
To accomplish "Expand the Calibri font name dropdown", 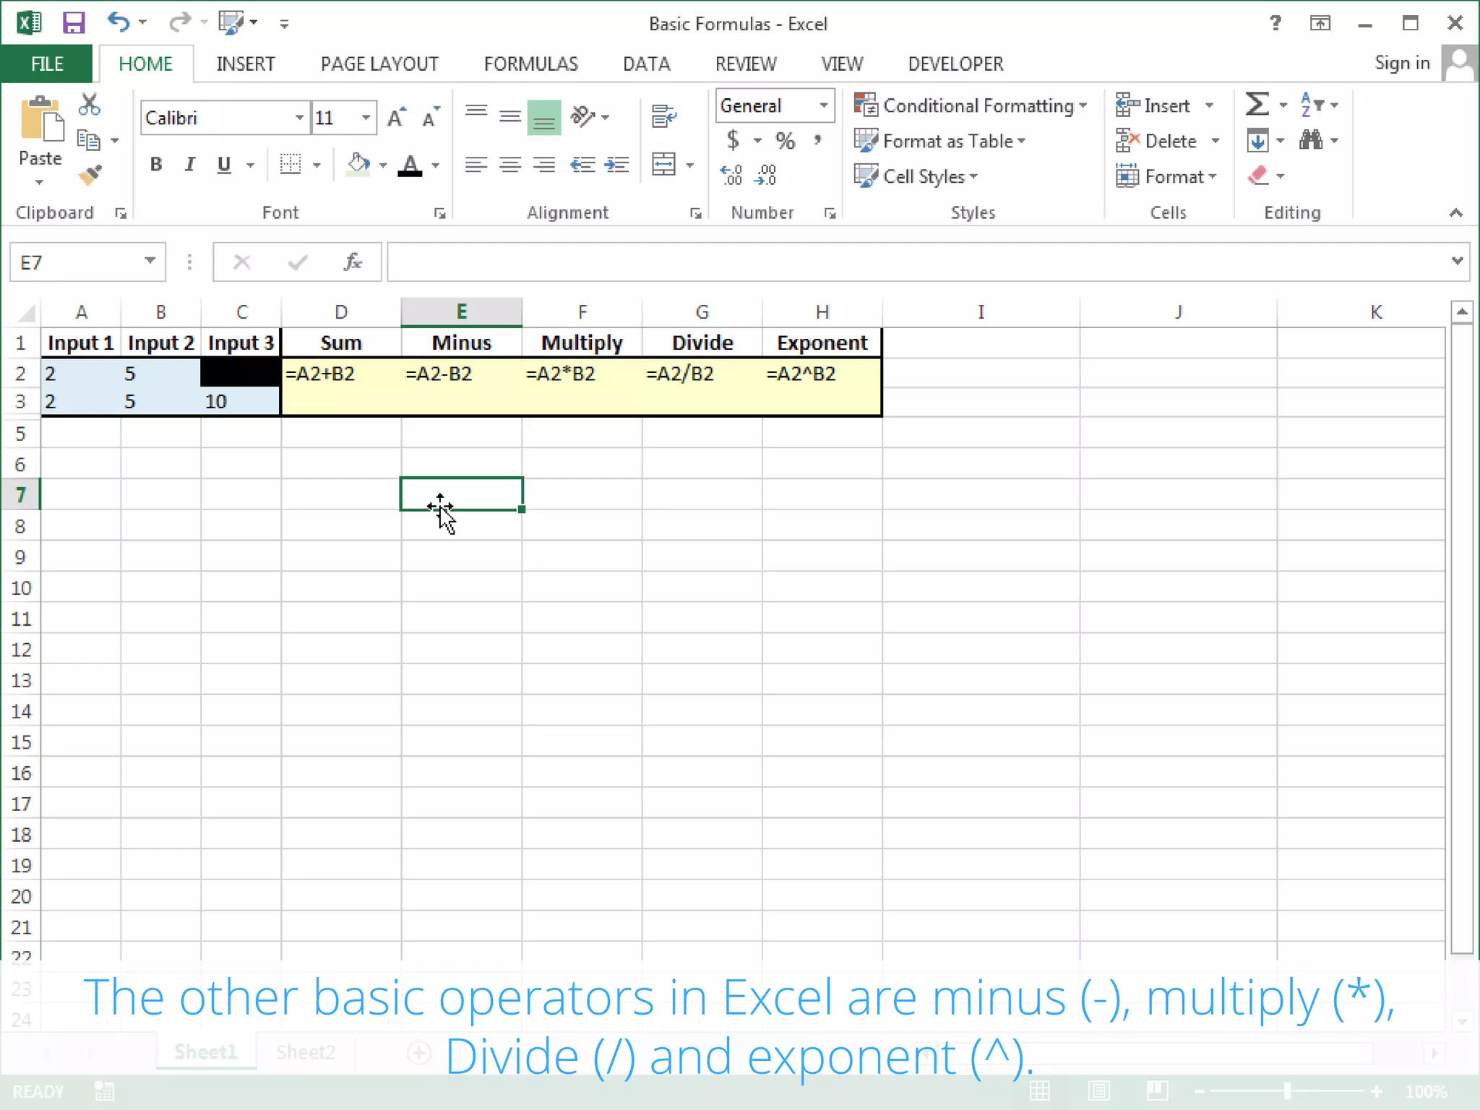I will tap(298, 118).
